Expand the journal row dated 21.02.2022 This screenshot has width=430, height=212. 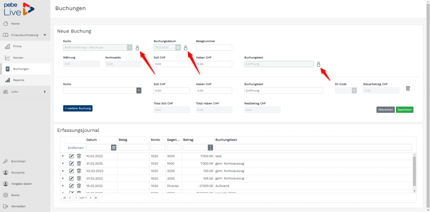[x=63, y=163]
